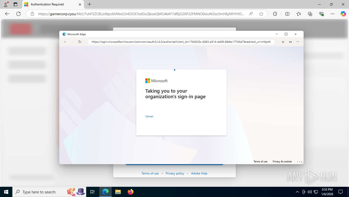Open Browser essentials heart icon
The width and height of the screenshot is (349, 197).
point(321,14)
